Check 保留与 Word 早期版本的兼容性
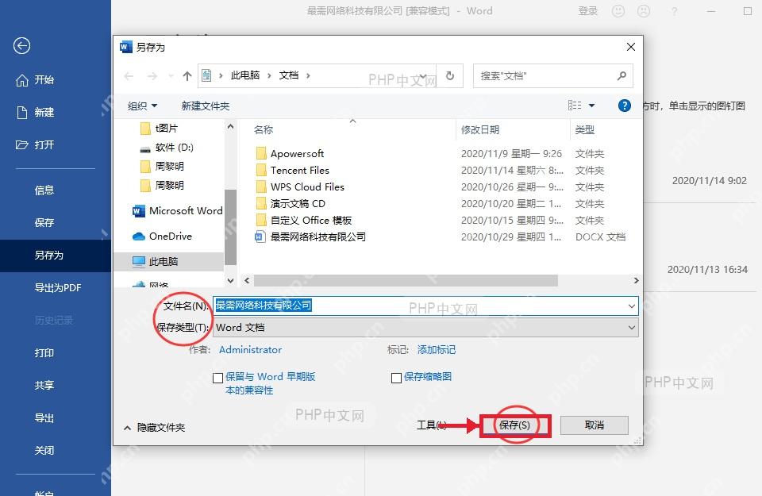Viewport: 762px width, 496px height. [x=218, y=378]
